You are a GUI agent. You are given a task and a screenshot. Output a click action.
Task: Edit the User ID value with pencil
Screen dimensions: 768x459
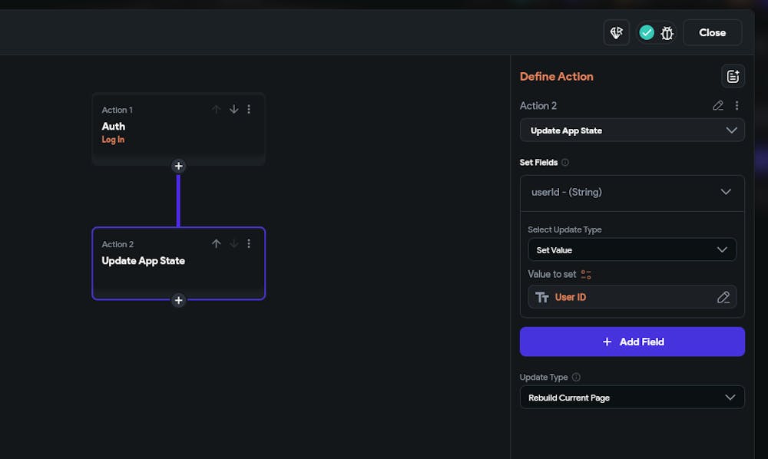[723, 297]
